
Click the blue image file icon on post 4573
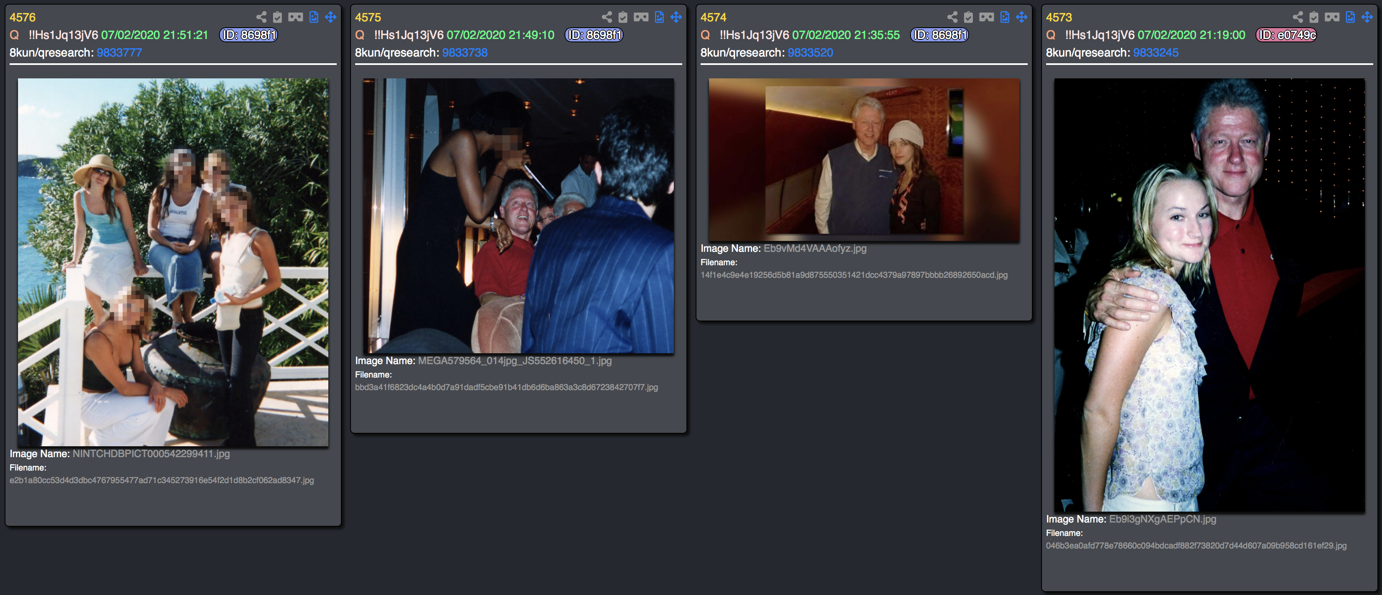(x=1350, y=17)
